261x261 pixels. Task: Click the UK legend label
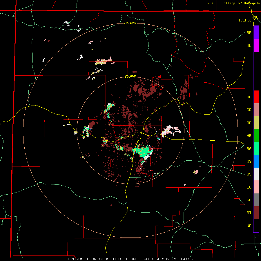coord(249,46)
